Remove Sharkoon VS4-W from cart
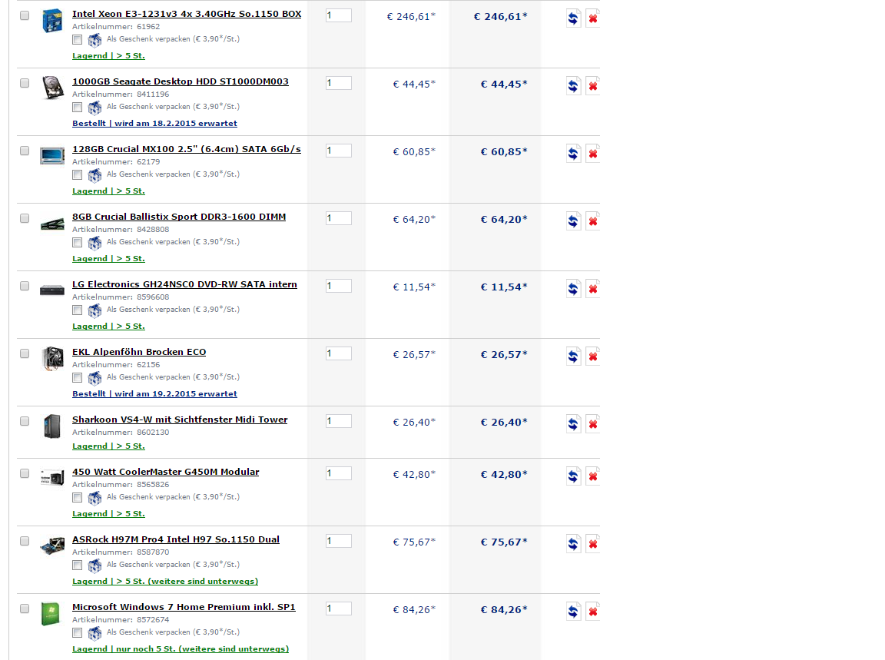Viewport: 885px width, 660px height. click(x=592, y=424)
